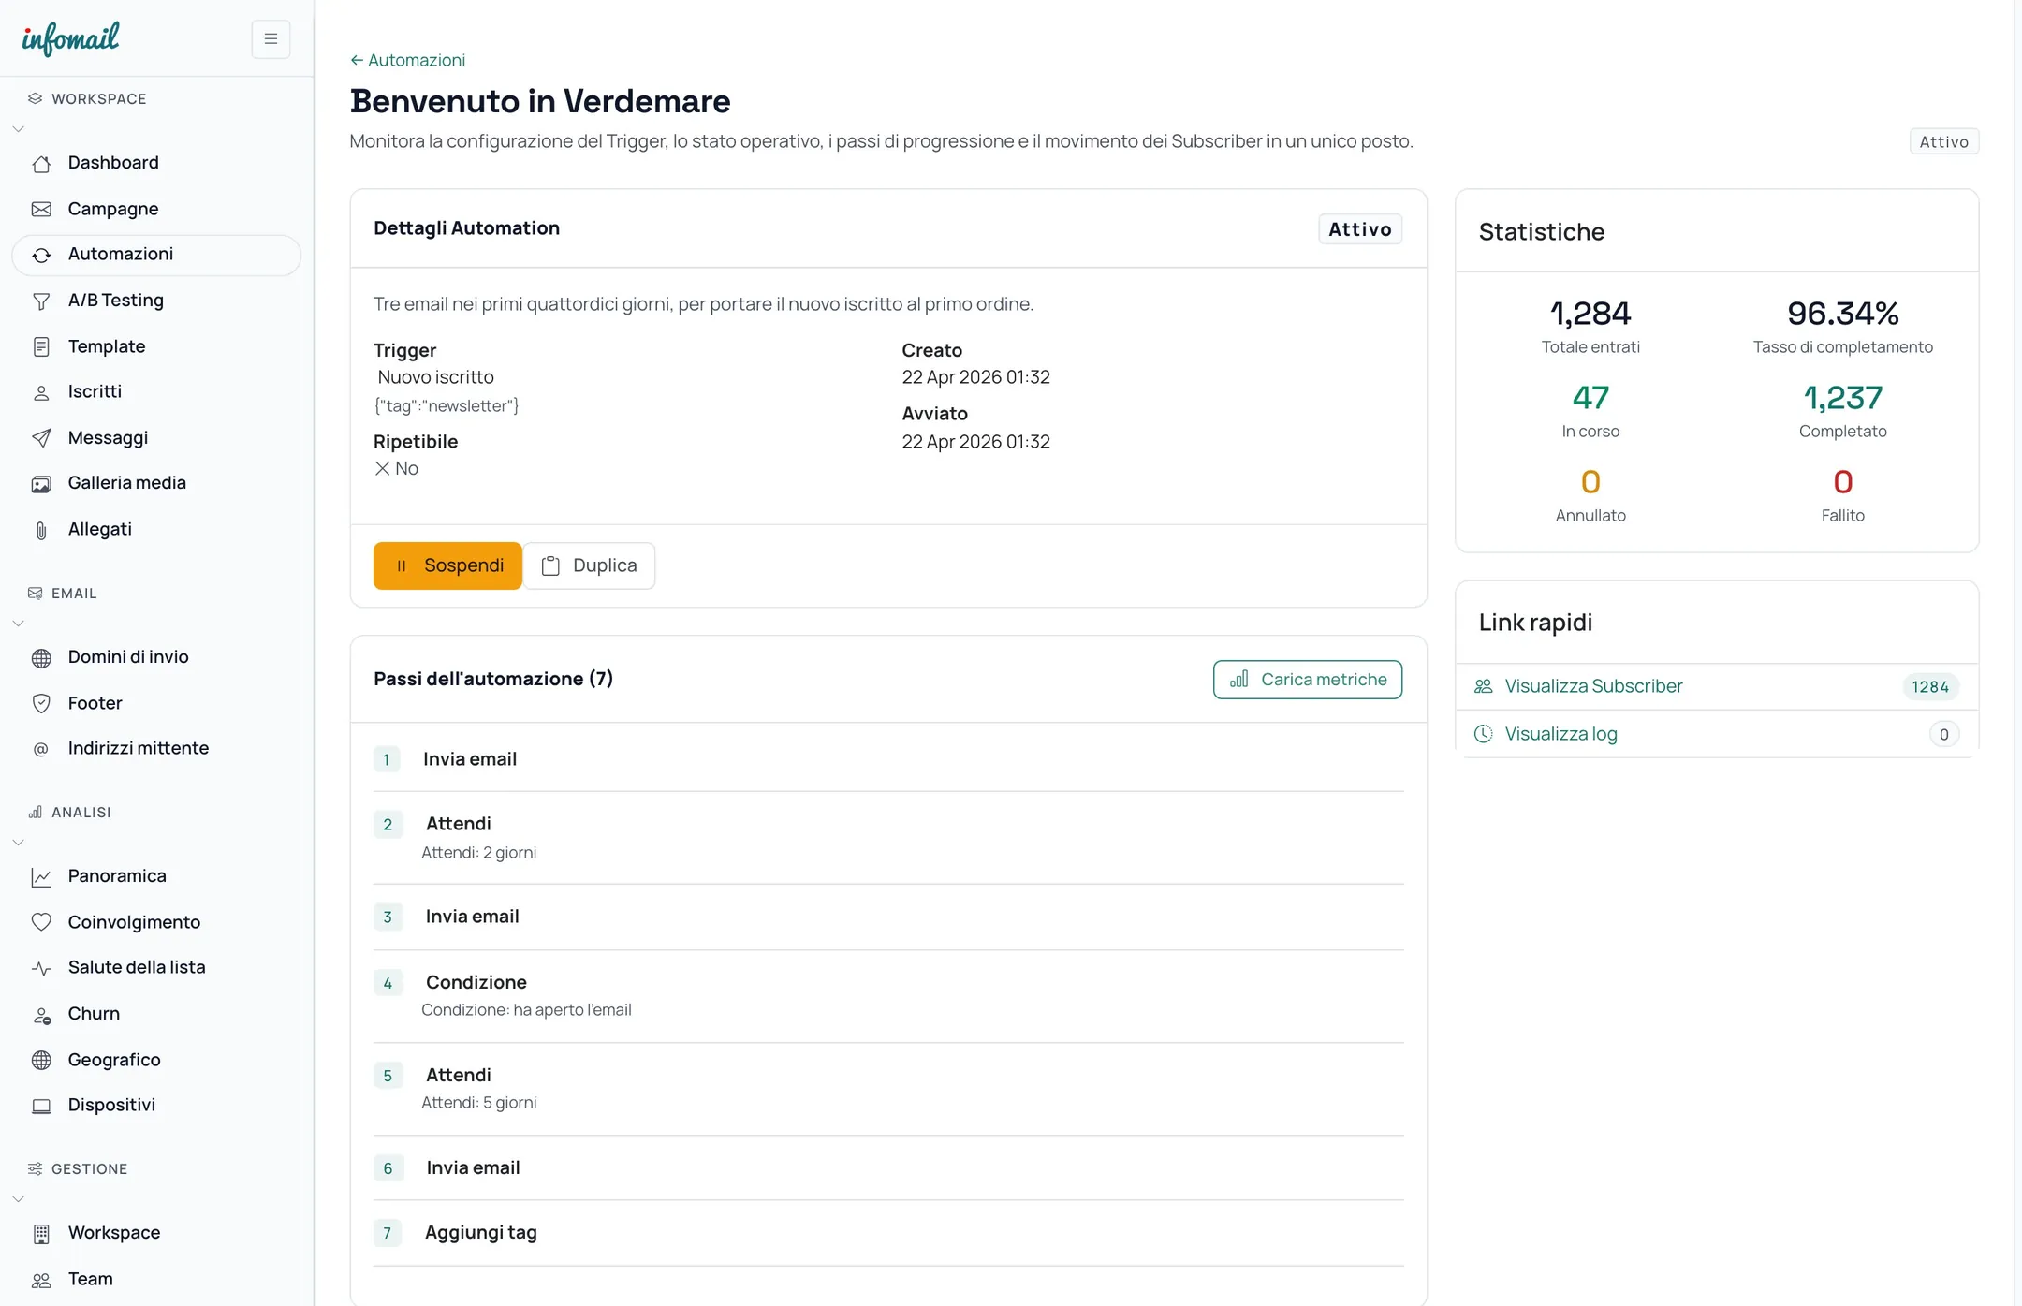Image resolution: width=2022 pixels, height=1306 pixels.
Task: Collapse the EMAIL section chevron
Action: click(x=19, y=624)
